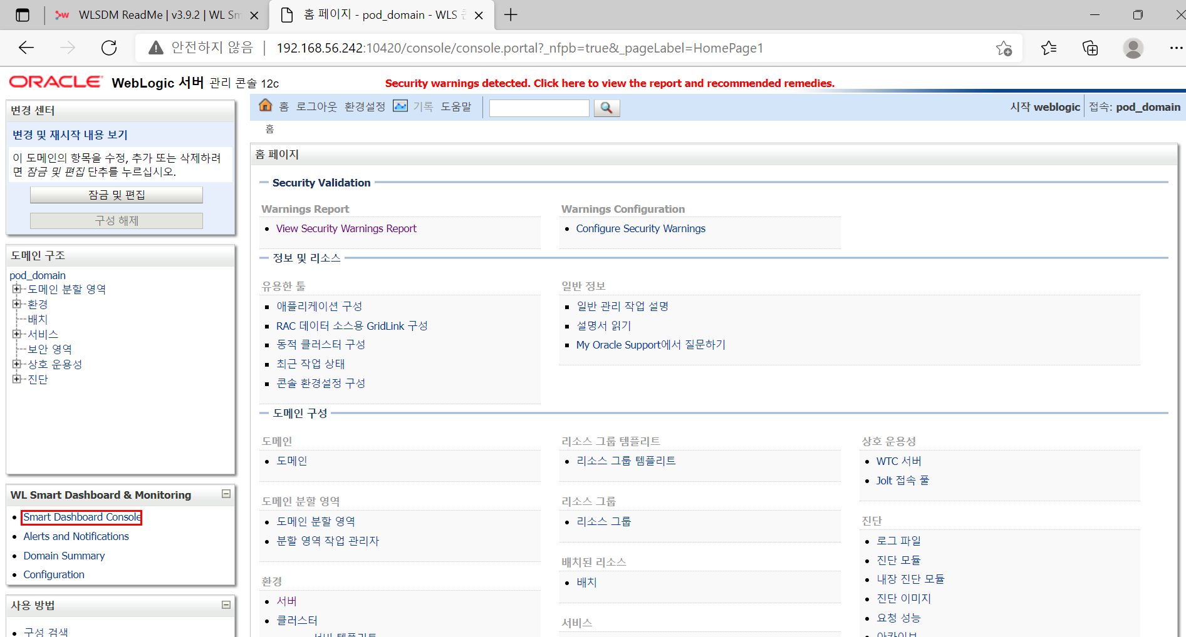Screen dimensions: 1186x637
Task: Click 로그아웃 in the console toolbar
Action: click(316, 106)
